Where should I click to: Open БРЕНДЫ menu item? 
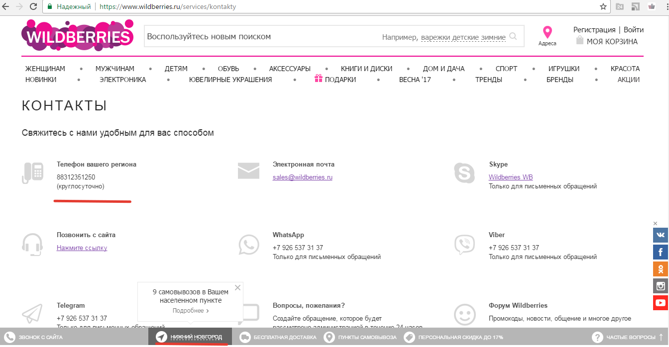point(560,80)
